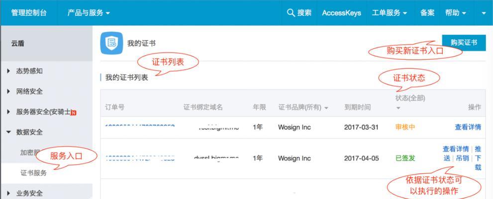The image size is (493, 199).
Task: Open the 帮助 dropdown menu
Action: (455, 12)
